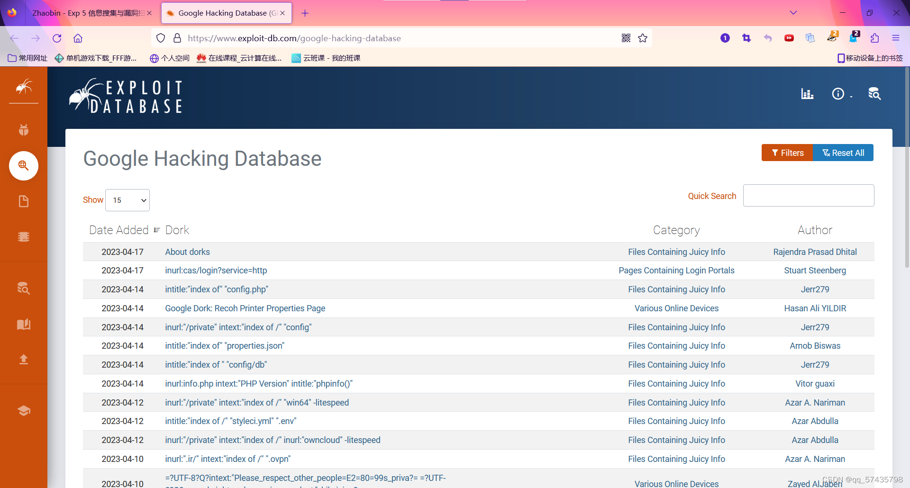Open the Online Training graduation cap icon
Screen dimensions: 910x488
24,410
